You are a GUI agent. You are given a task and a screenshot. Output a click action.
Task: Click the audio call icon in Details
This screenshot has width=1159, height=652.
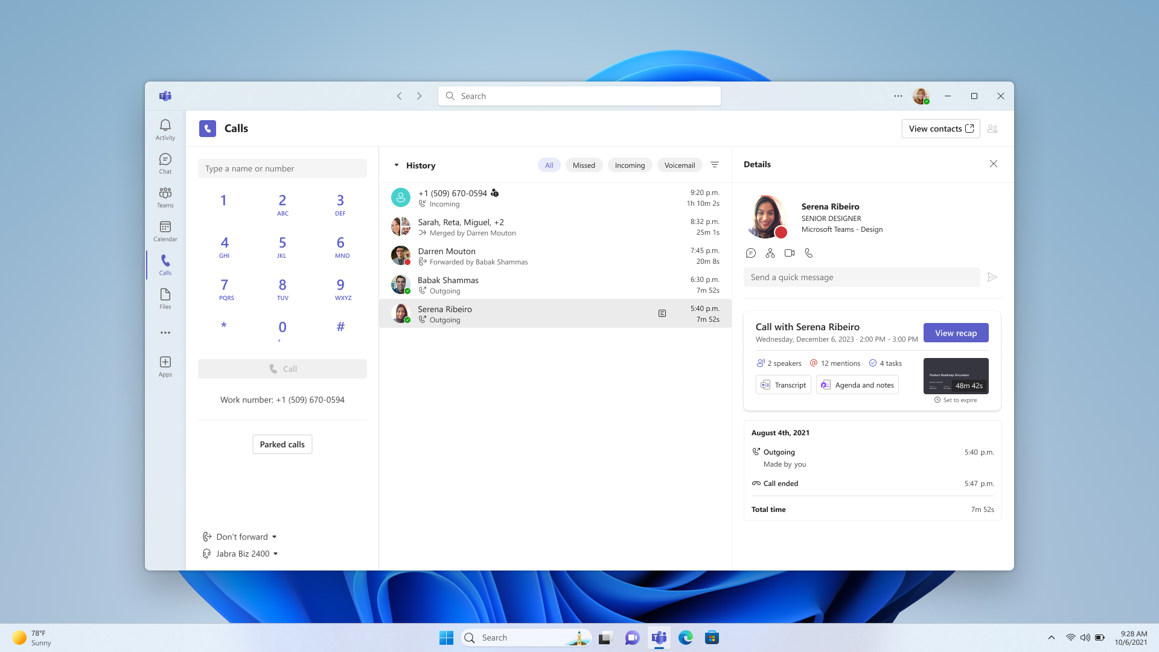tap(808, 253)
